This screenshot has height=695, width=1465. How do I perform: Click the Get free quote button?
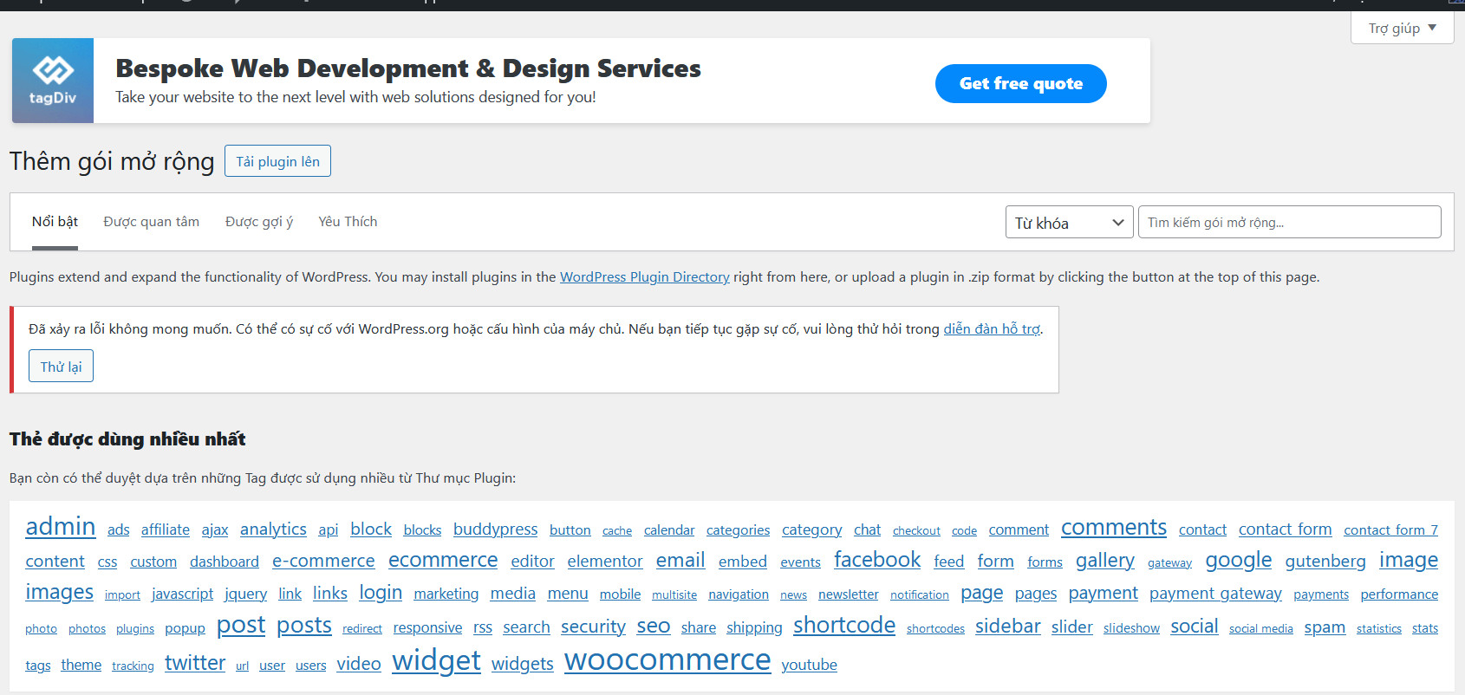pyautogui.click(x=1020, y=83)
